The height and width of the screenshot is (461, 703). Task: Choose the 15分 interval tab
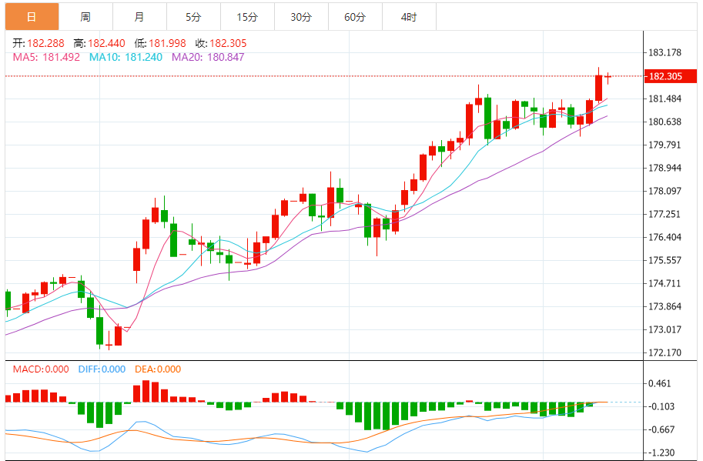coord(246,16)
